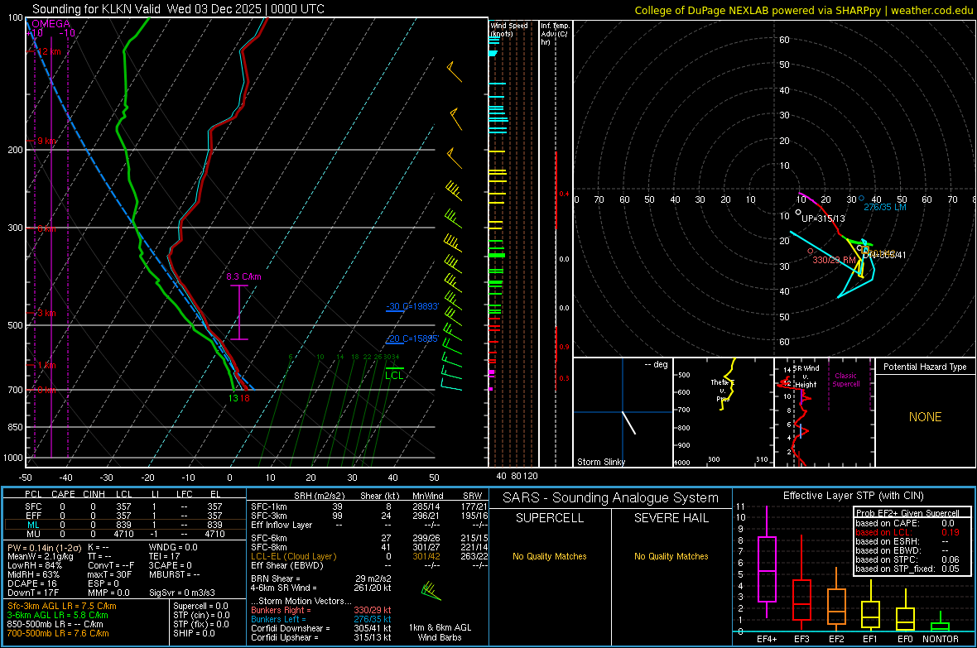Click the Effective Layer STP chart title

click(853, 496)
